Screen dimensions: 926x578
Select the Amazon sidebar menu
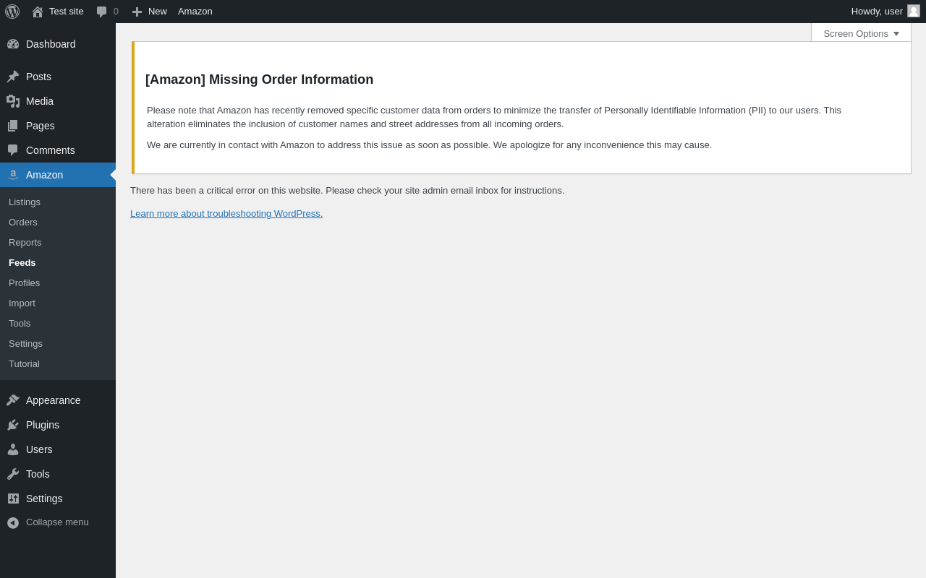58,175
